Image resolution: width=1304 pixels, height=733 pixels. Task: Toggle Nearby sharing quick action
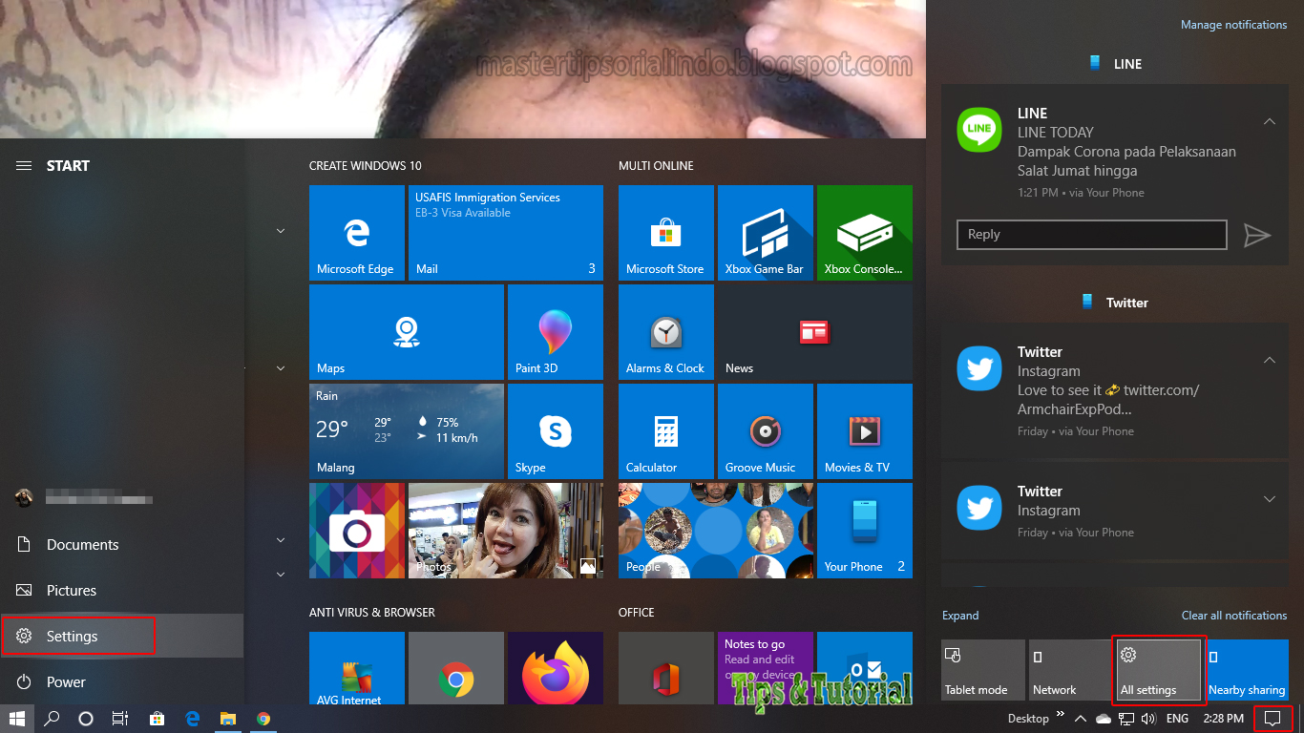click(1247, 670)
